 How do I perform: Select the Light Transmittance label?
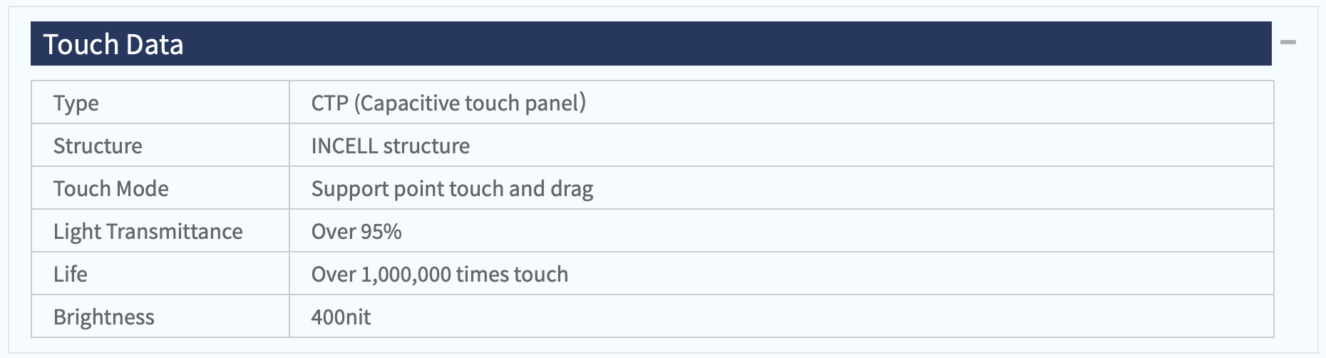(x=148, y=232)
